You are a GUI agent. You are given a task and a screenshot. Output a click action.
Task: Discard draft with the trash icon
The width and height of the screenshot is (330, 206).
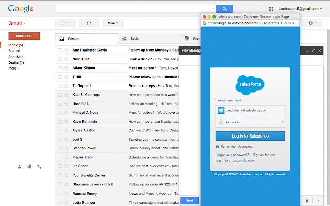tap(307, 200)
